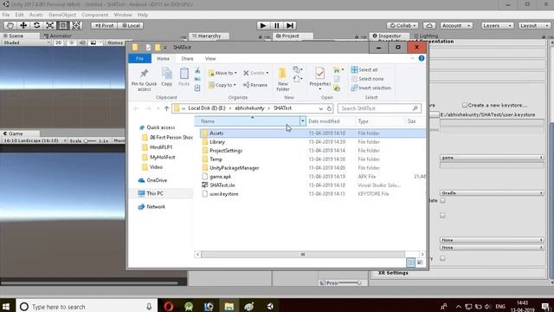Click the search magnifier icon in Explorer
554x312 pixels.
[415, 108]
